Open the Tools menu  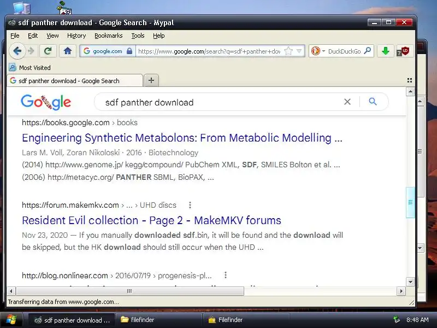[138, 36]
